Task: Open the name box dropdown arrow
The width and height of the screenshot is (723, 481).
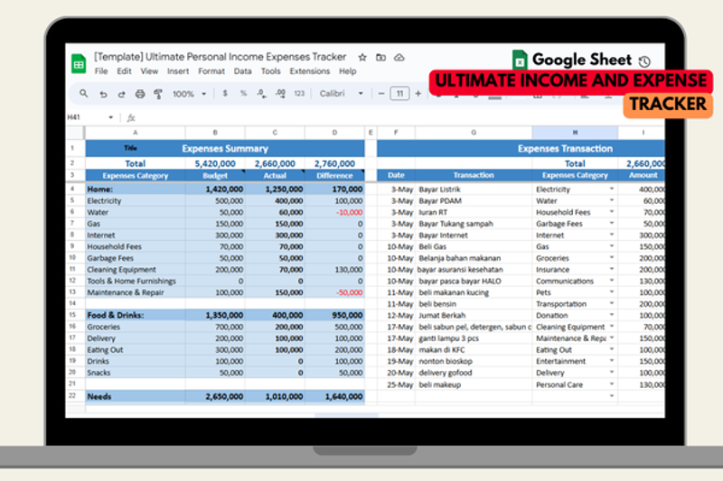Action: point(110,117)
